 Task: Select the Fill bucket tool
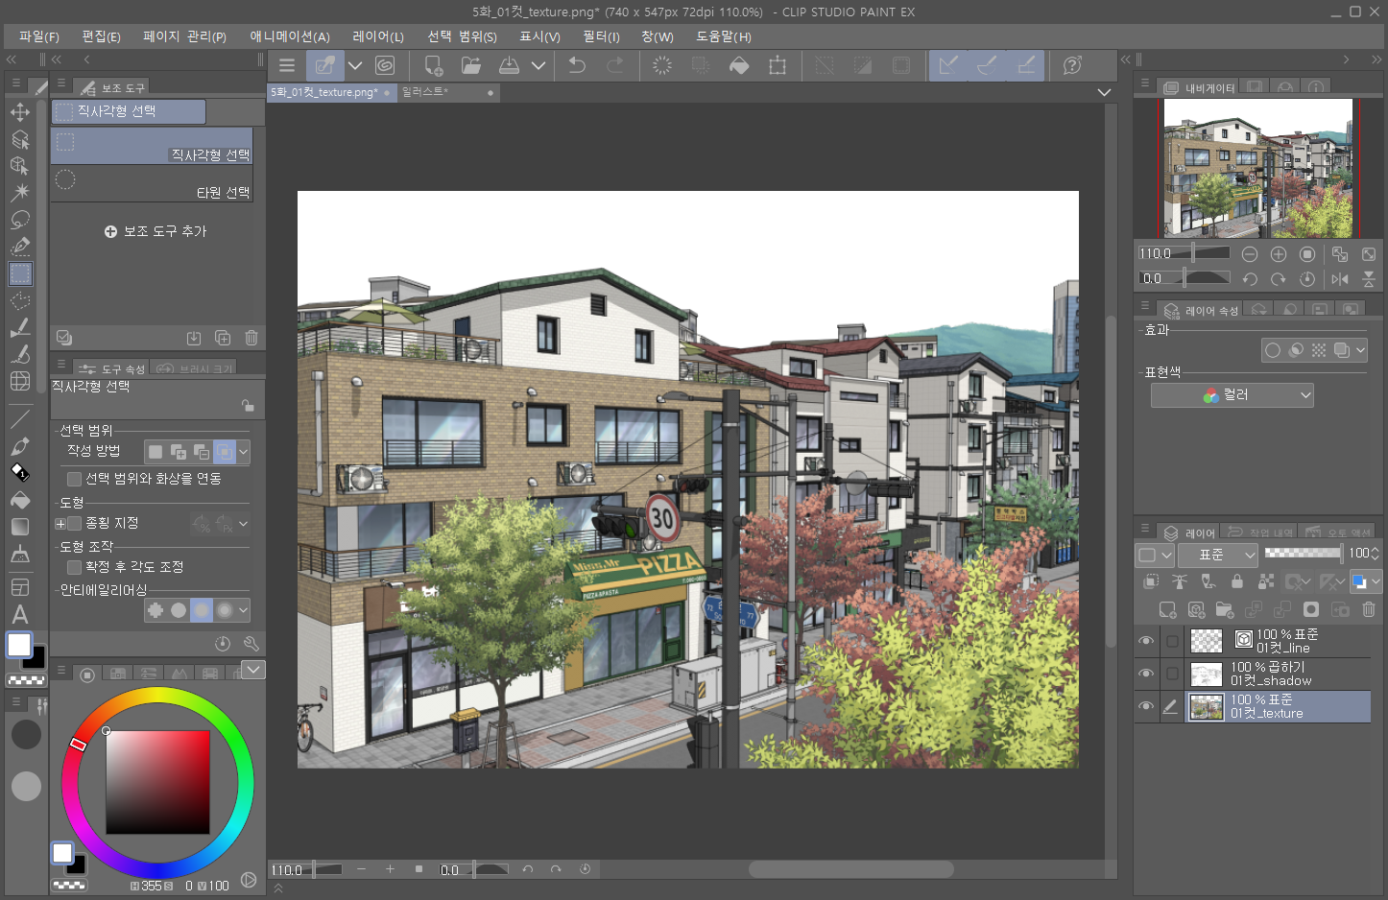coord(20,500)
